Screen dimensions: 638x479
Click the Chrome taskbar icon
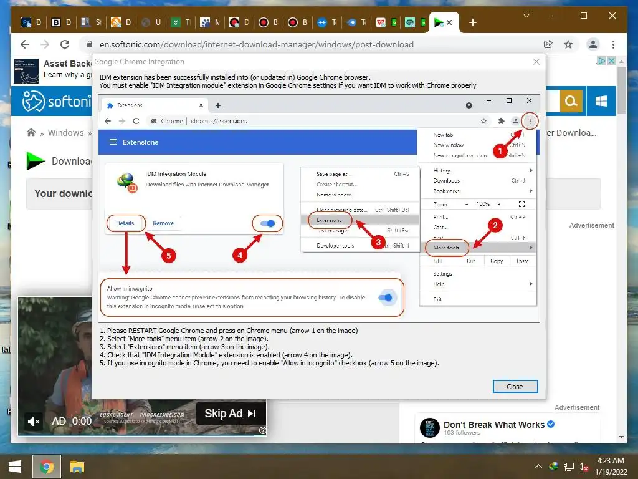[x=46, y=467]
